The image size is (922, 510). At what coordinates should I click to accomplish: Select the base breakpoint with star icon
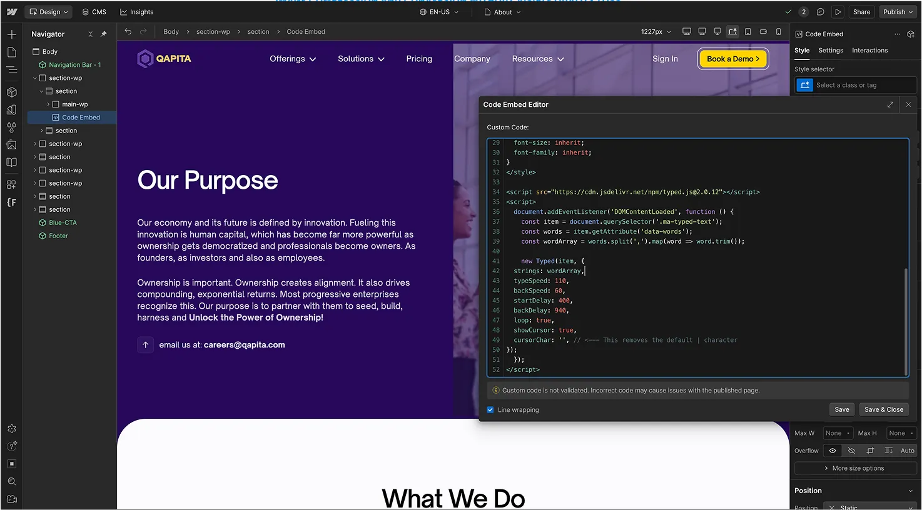732,31
